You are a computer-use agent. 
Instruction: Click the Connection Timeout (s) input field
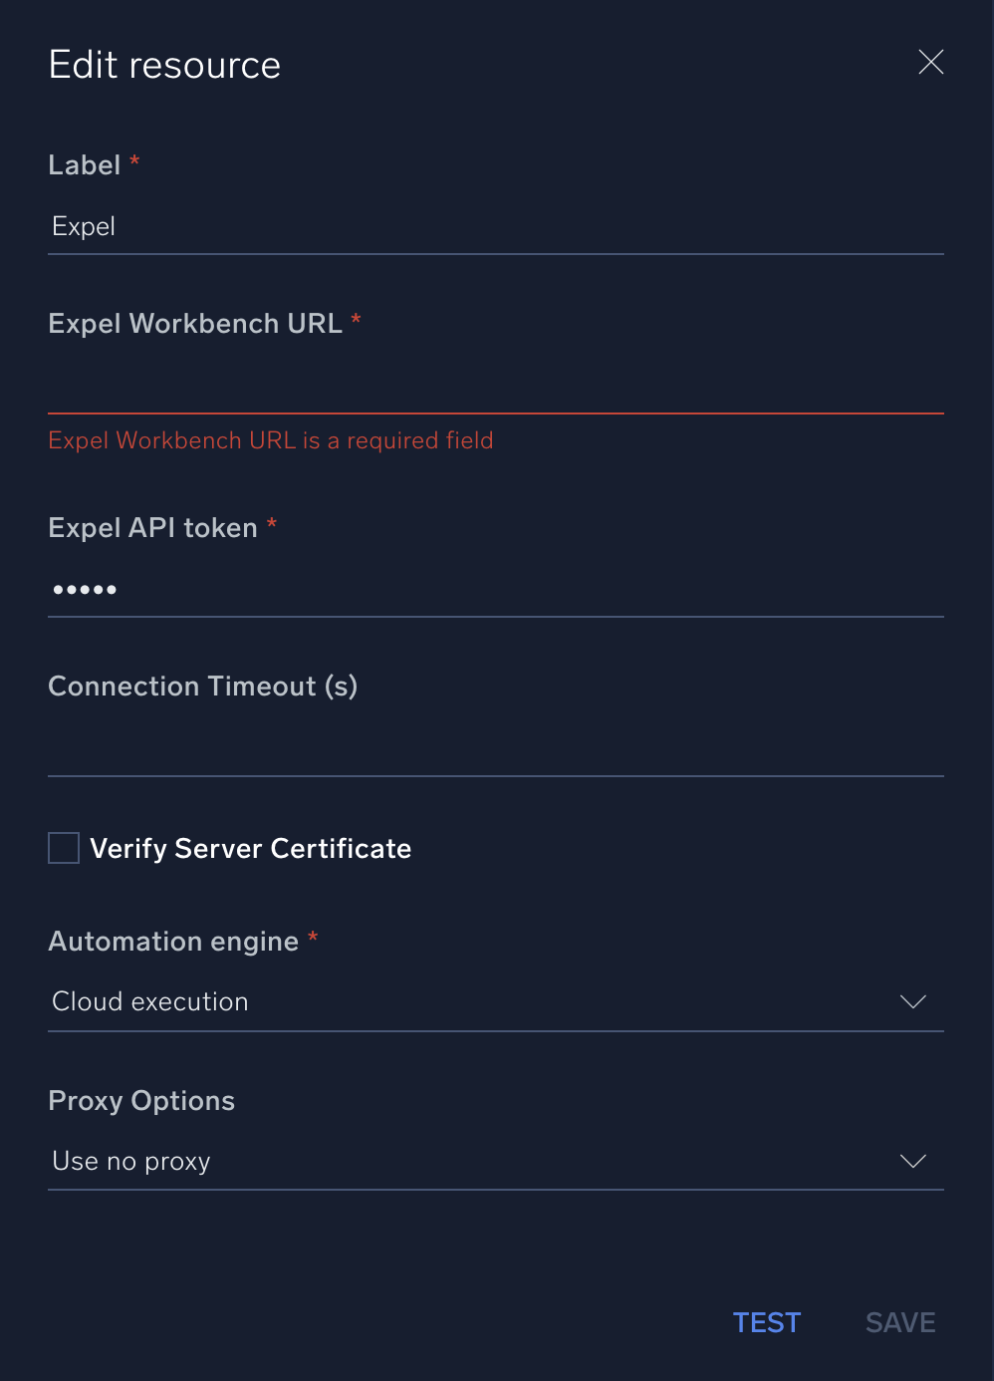click(495, 747)
